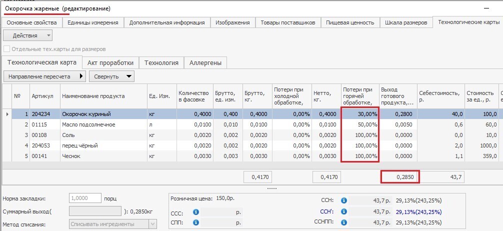Expand the 'Направление пересчета' menu
Image resolution: width=503 pixels, height=231 pixels.
[44, 76]
